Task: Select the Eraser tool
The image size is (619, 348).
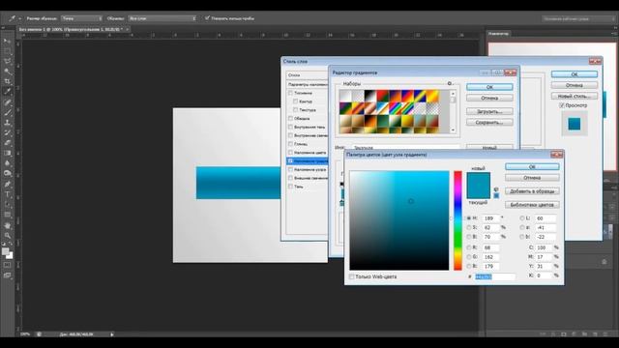Action: click(7, 143)
